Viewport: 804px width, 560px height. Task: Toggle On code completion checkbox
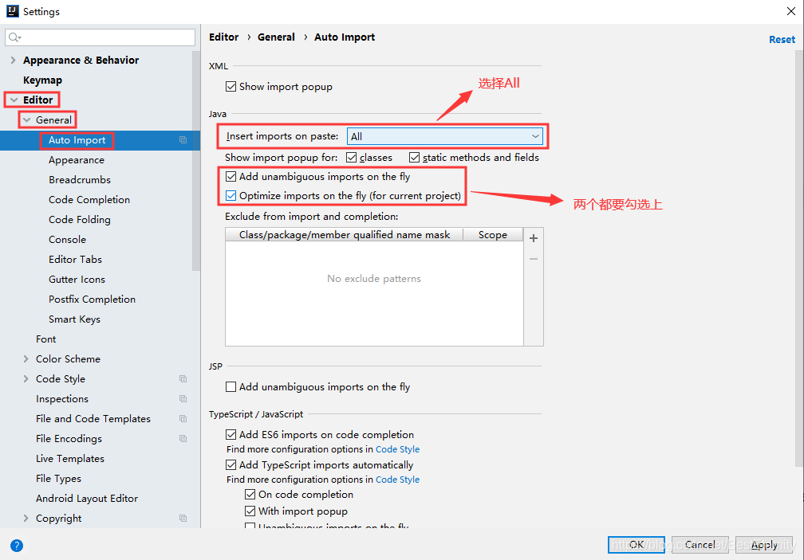pos(250,495)
